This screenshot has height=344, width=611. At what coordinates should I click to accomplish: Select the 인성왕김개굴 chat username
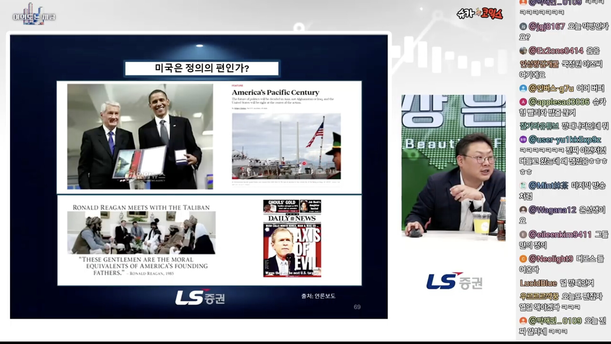[x=539, y=64]
